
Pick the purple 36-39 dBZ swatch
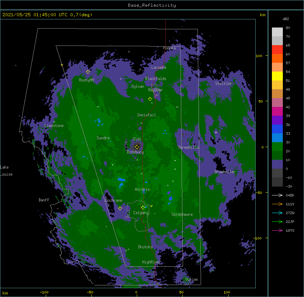277,120
